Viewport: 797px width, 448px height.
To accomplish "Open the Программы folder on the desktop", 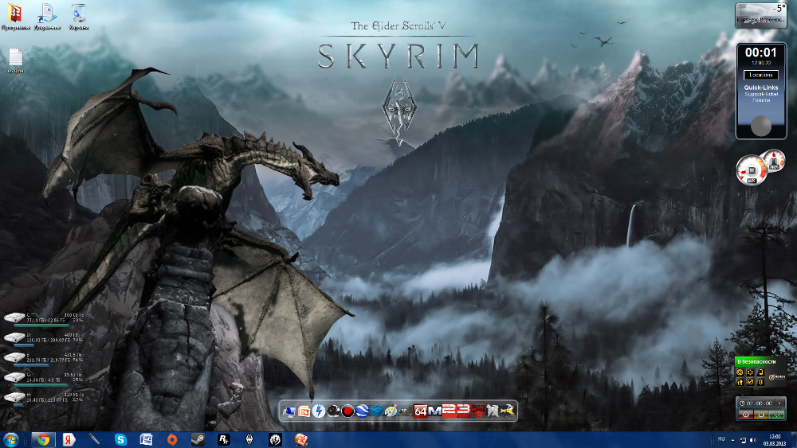I will [15, 16].
